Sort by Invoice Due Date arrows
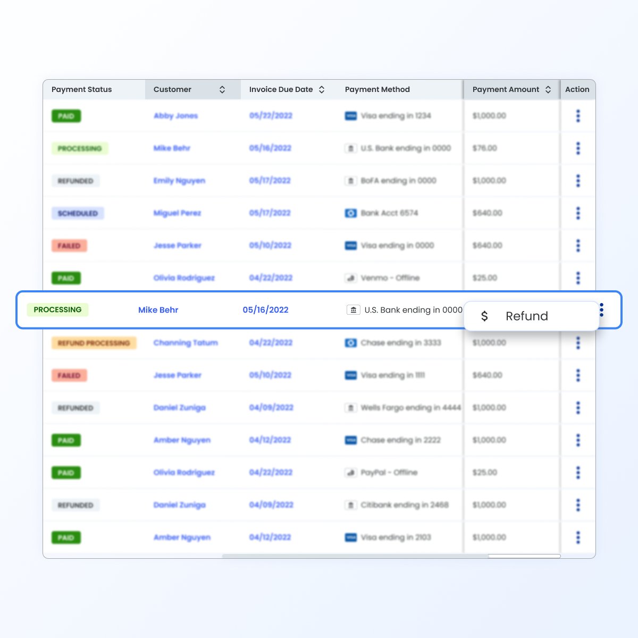638x638 pixels. click(322, 90)
